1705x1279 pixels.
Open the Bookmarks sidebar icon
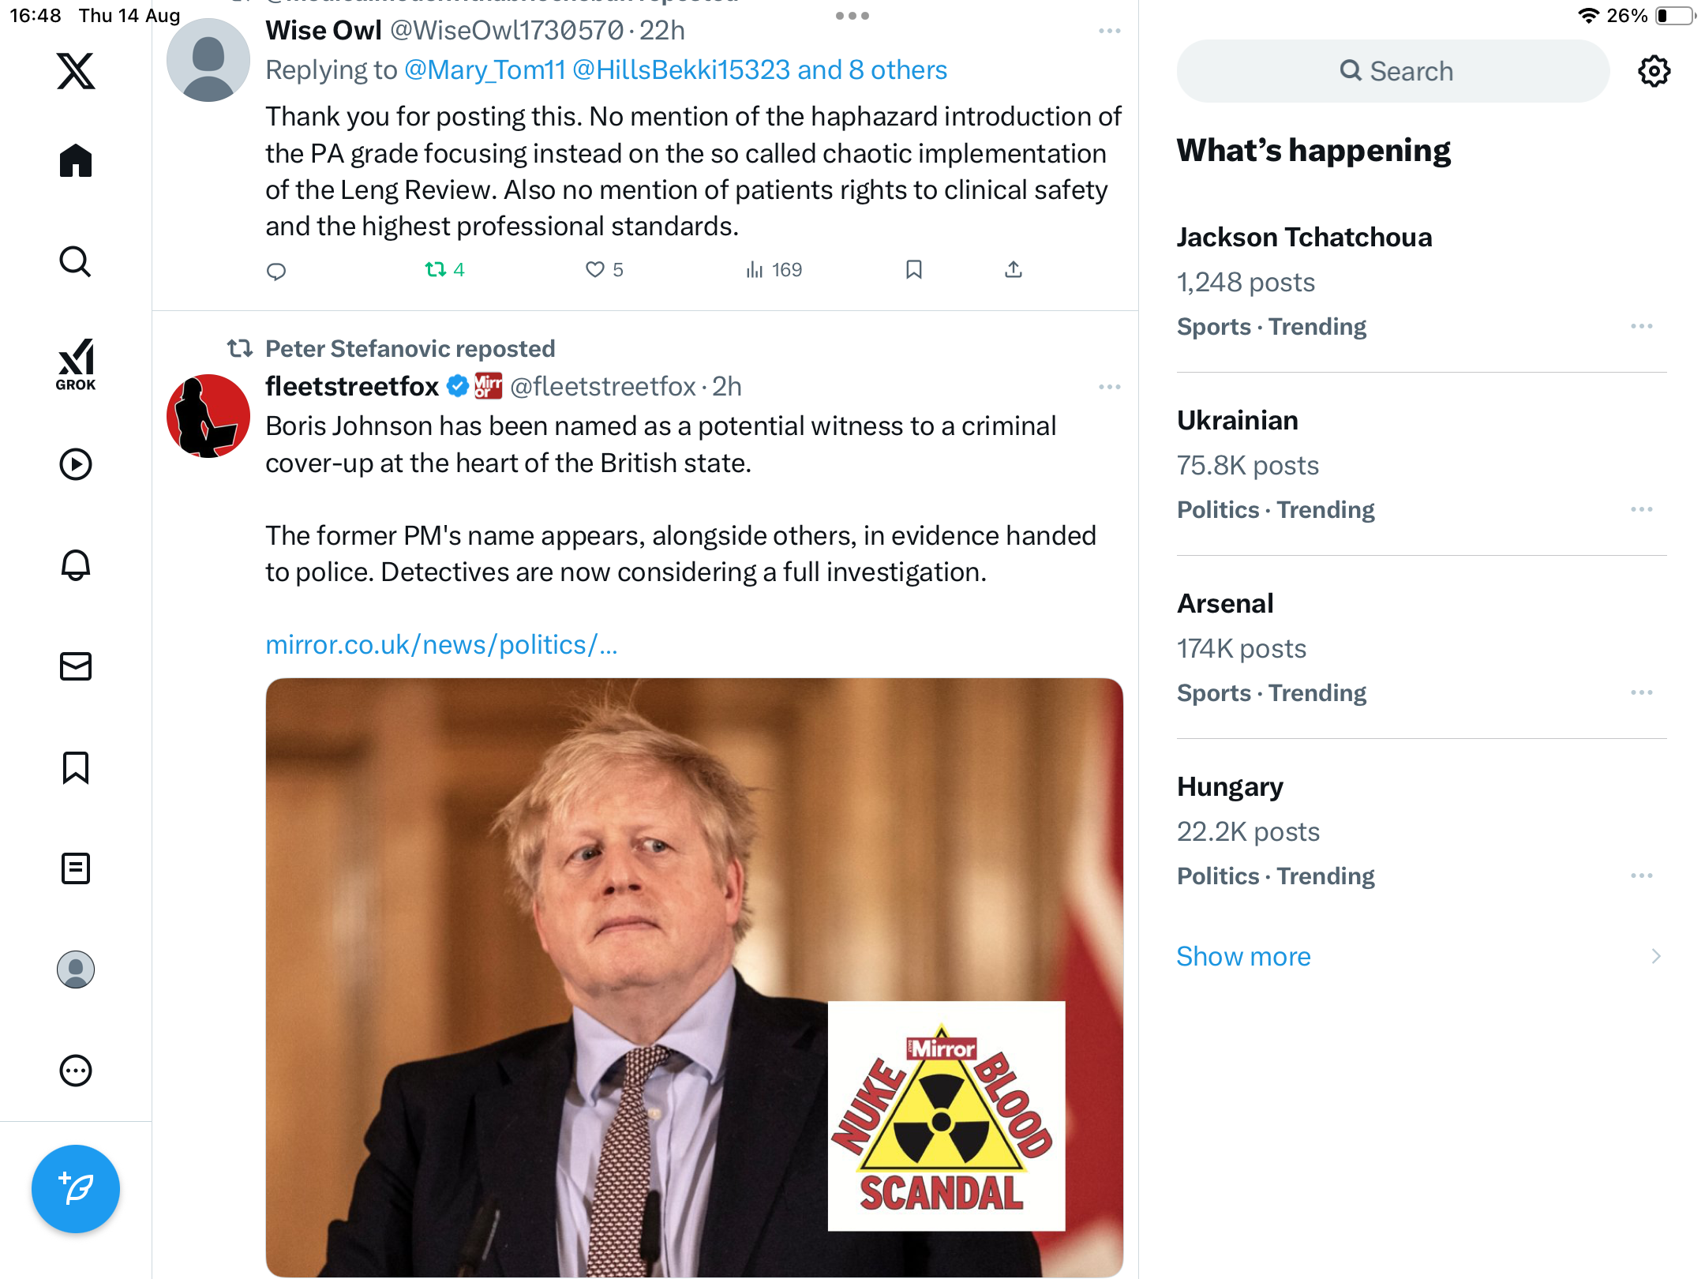pyautogui.click(x=76, y=767)
